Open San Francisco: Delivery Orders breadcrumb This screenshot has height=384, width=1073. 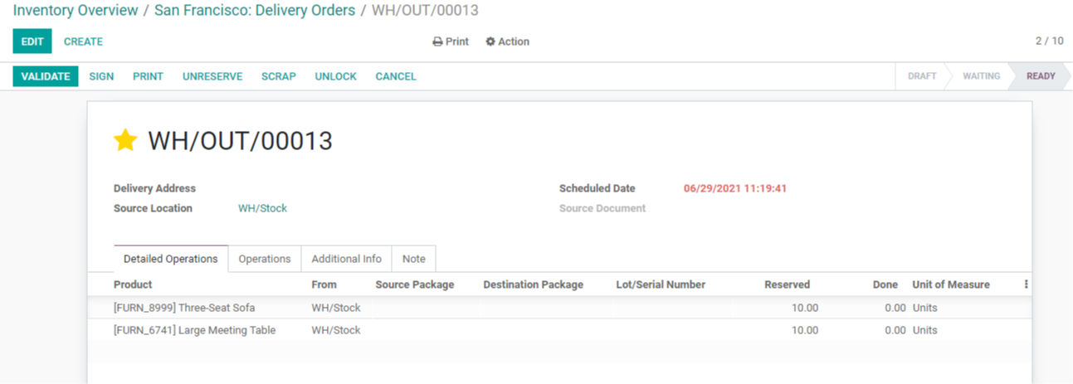tap(255, 11)
